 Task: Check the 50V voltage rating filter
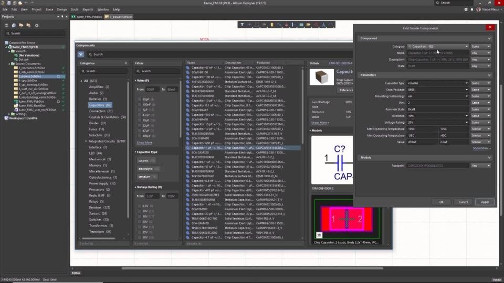coord(139,237)
